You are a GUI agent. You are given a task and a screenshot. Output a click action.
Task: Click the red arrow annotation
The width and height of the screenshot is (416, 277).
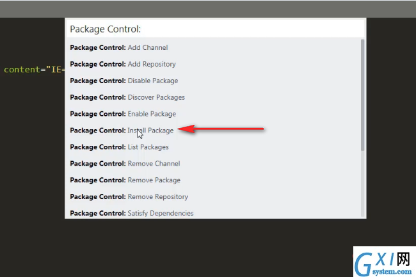[221, 129]
